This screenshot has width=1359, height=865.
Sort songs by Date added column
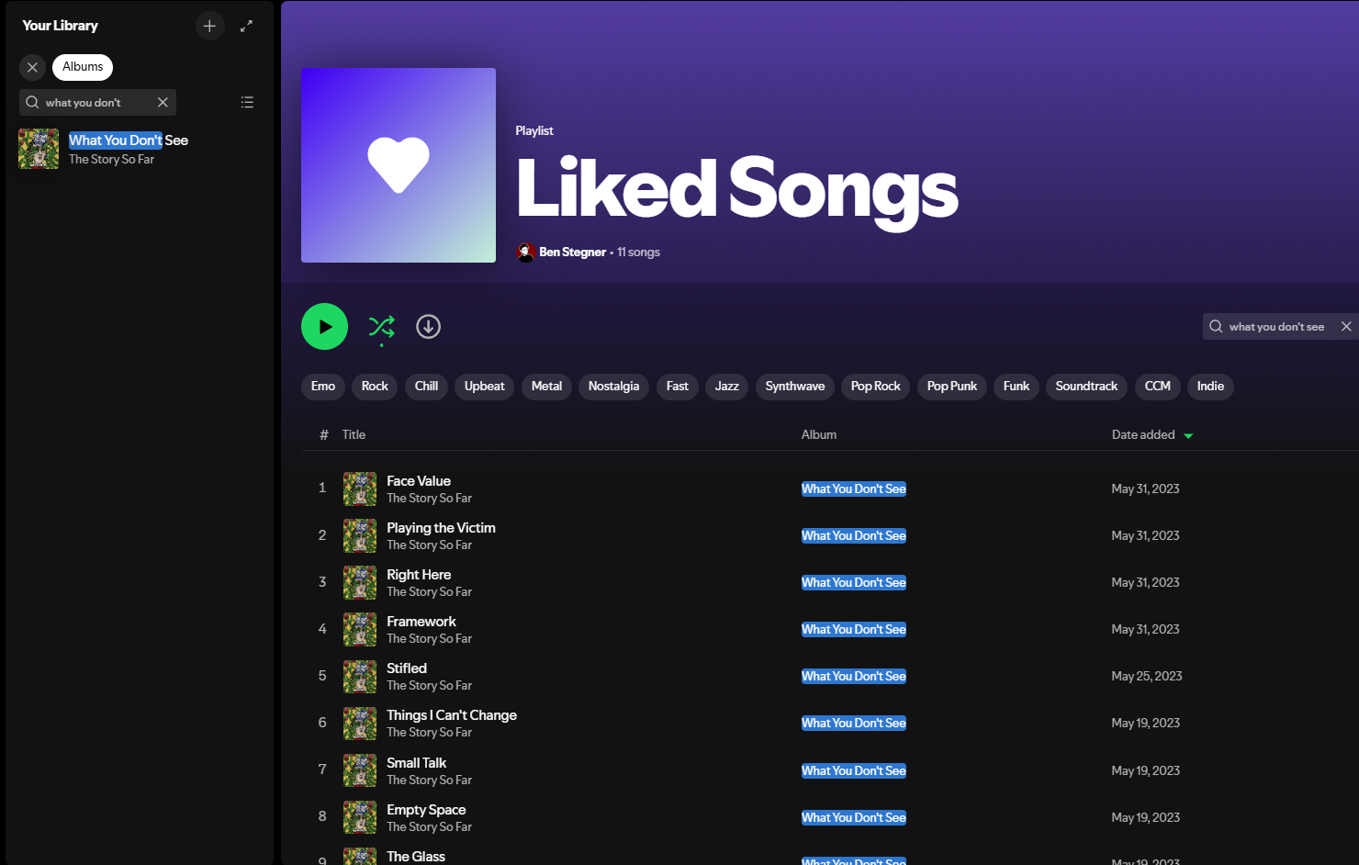coord(1143,434)
